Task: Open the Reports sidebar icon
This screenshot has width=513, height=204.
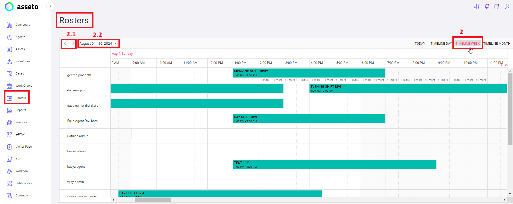Action: [9, 110]
